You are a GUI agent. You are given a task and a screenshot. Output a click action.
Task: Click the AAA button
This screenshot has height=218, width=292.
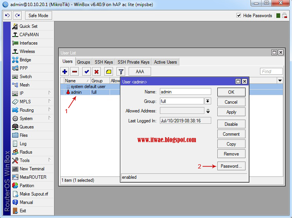click(140, 72)
